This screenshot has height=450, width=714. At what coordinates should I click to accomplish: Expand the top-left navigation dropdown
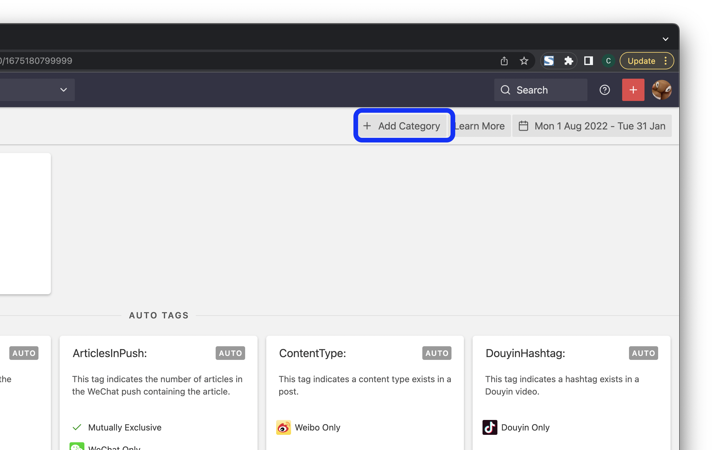point(62,90)
